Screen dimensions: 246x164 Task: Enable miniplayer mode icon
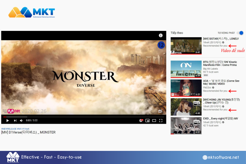pos(148,121)
